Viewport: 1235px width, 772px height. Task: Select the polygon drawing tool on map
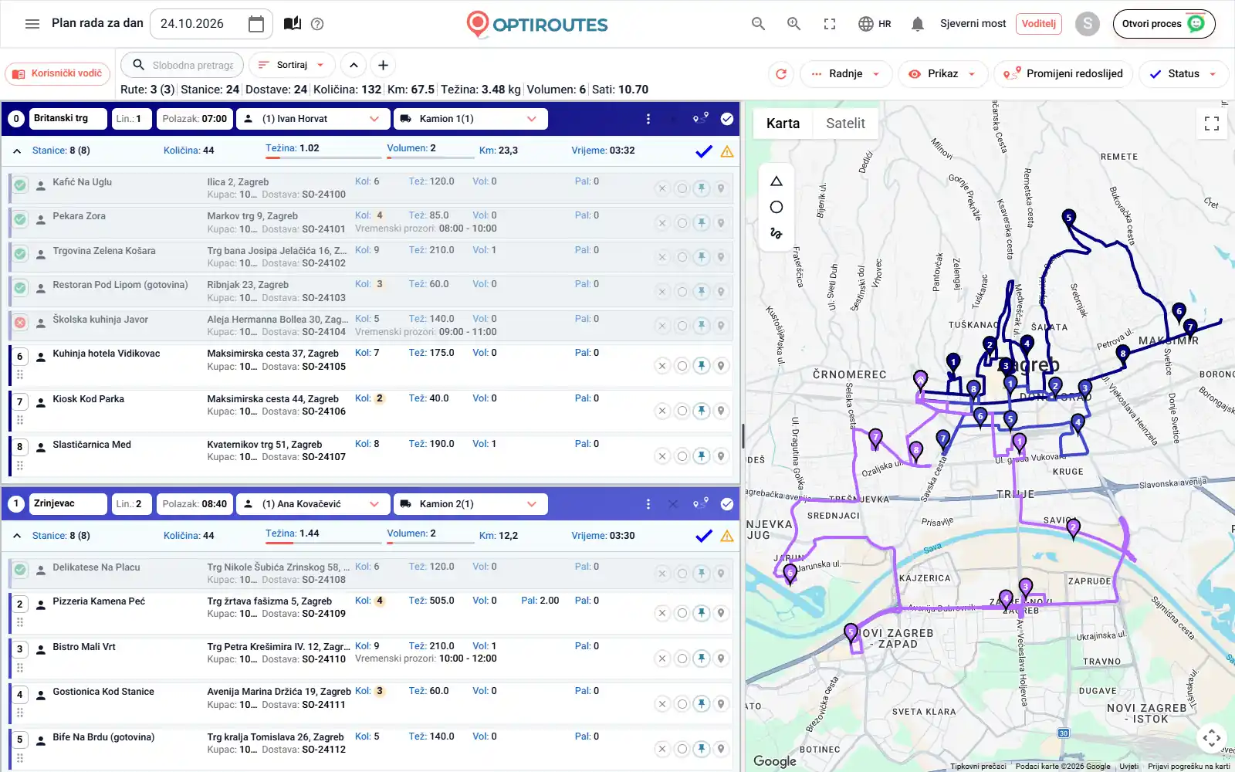click(777, 181)
